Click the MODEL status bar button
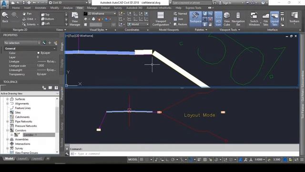The height and width of the screenshot is (172, 305). click(x=133, y=160)
